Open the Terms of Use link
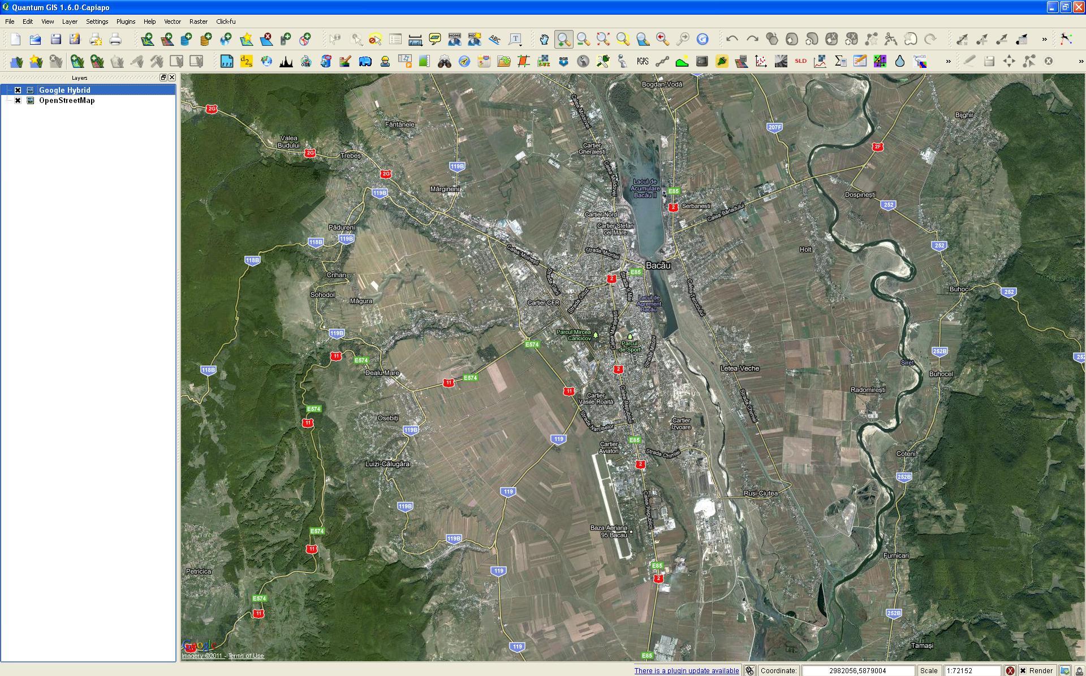This screenshot has width=1086, height=676. click(246, 656)
